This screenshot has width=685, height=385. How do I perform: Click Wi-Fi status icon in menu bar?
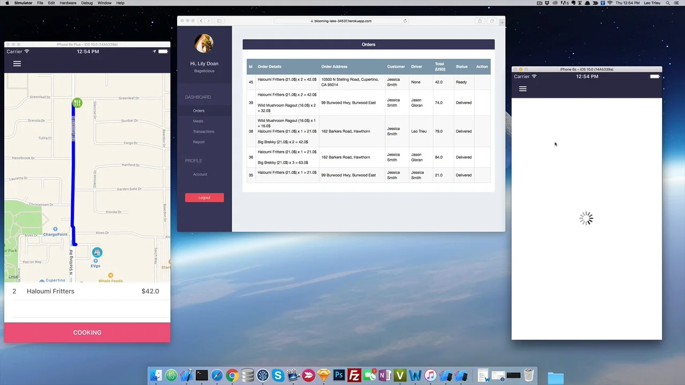(x=610, y=3)
